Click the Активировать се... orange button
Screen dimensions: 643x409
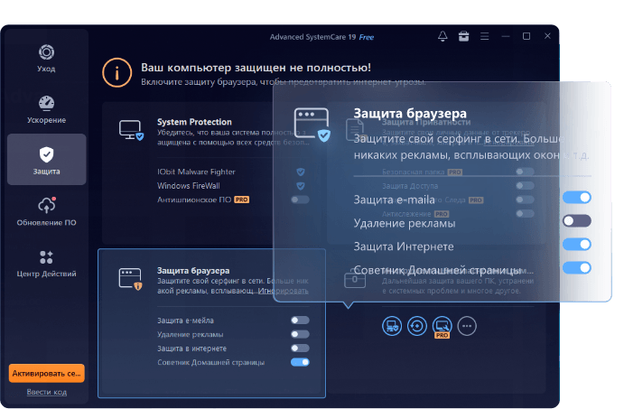[47, 374]
